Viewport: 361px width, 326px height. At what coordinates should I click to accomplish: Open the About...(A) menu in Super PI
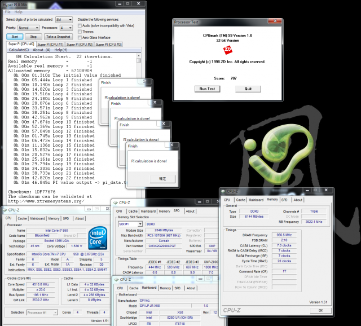click(41, 50)
